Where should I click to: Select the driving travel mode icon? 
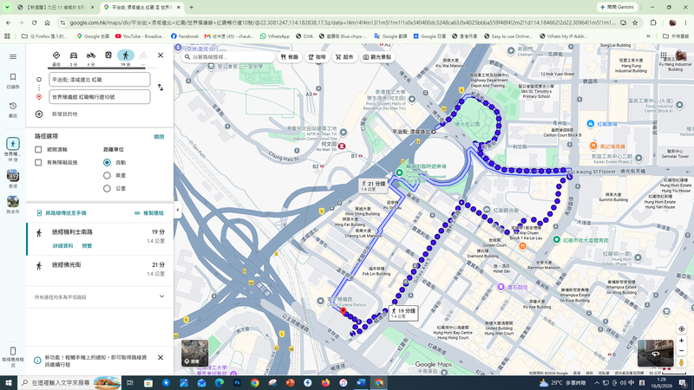coord(74,55)
